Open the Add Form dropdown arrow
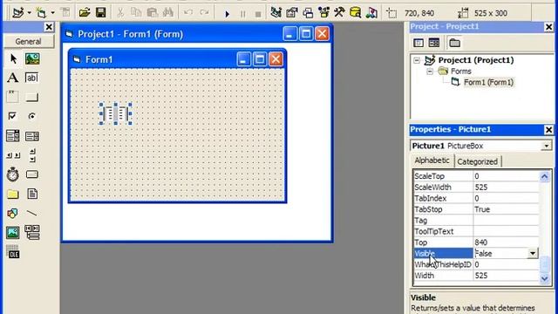 click(x=52, y=13)
